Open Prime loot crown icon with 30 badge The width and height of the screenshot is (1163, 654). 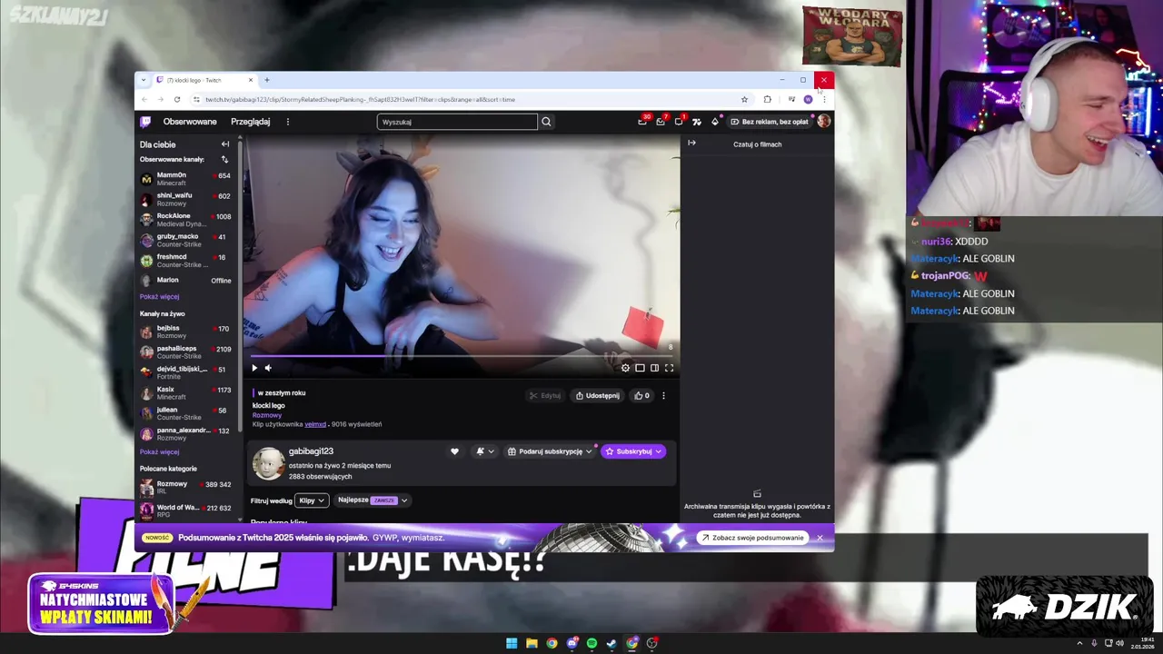coord(642,122)
